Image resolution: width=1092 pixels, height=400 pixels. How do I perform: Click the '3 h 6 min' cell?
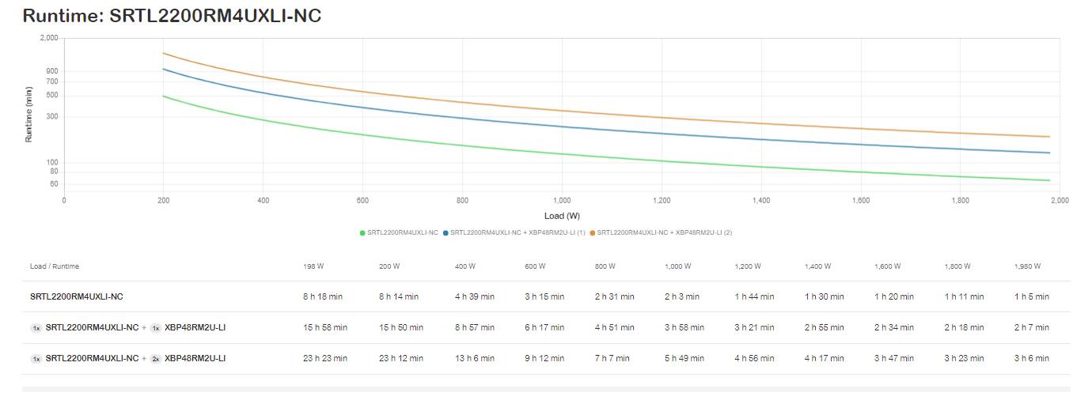1032,358
